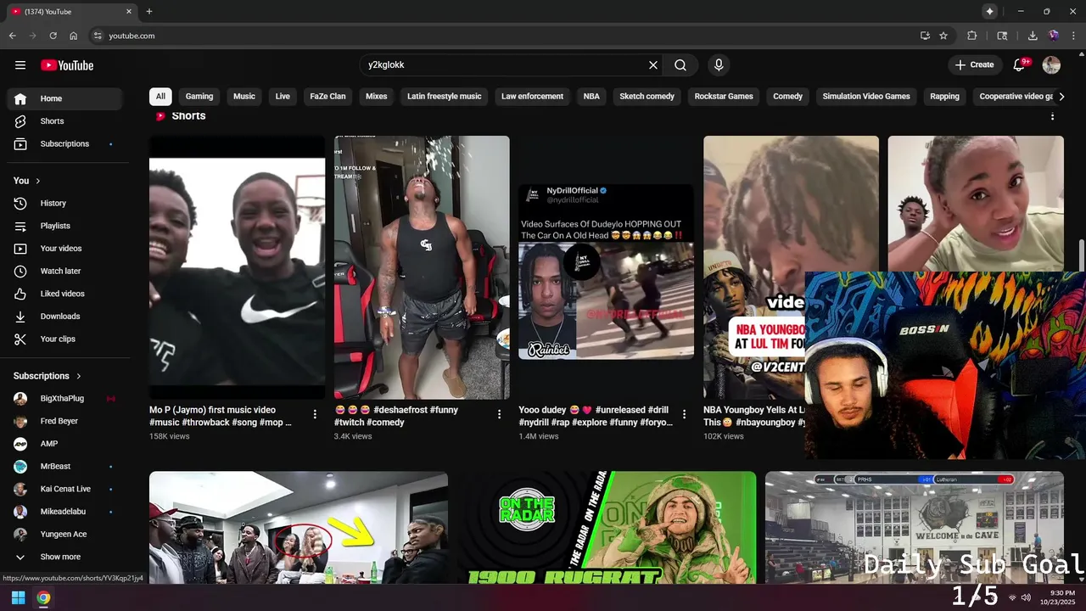This screenshot has height=611, width=1086.
Task: Open AMP channel subscription
Action: (64, 444)
